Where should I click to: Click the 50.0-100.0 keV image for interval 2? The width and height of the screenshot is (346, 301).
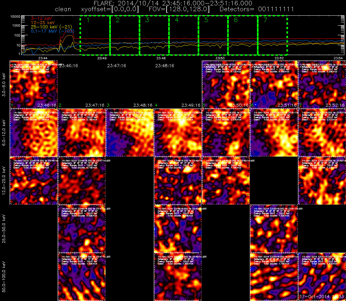[x=82, y=277]
